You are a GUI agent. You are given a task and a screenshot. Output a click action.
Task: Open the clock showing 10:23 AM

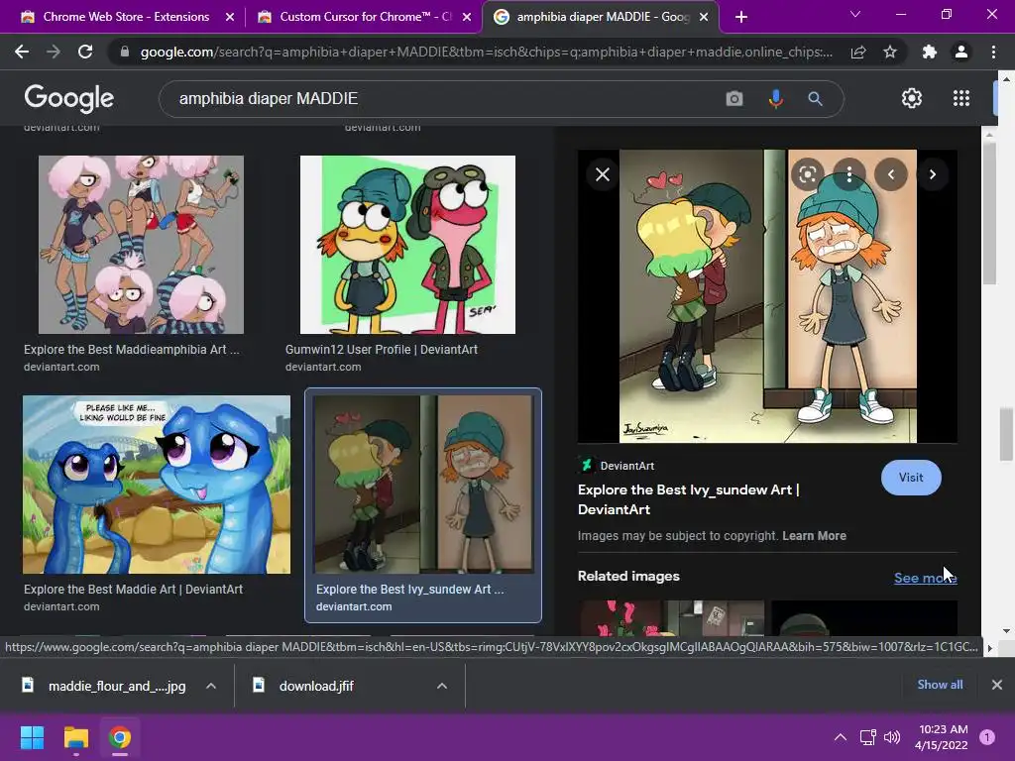click(x=943, y=737)
